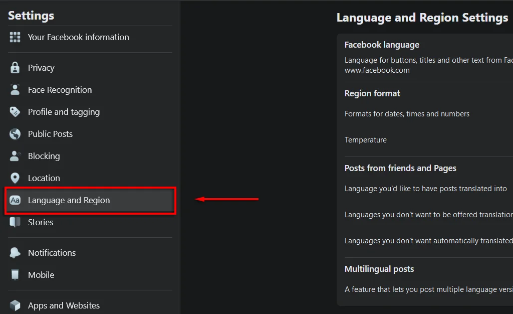Open the Privacy settings section
Viewport: 513px width, 314px height.
tap(41, 68)
